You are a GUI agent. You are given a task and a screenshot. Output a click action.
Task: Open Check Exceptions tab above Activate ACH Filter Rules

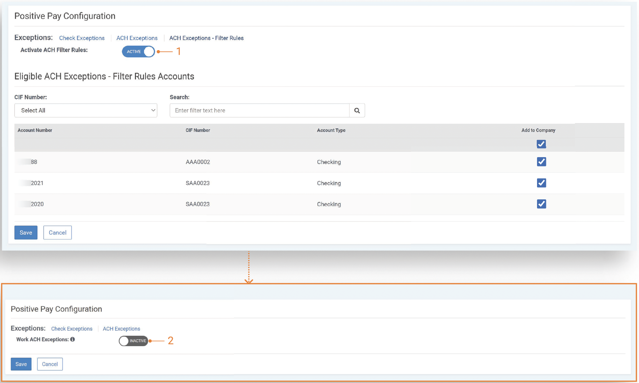coord(82,38)
